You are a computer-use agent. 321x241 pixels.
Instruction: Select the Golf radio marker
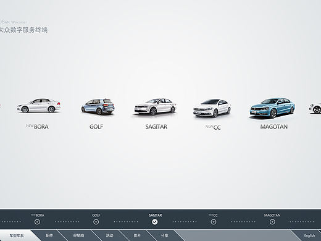click(96, 222)
